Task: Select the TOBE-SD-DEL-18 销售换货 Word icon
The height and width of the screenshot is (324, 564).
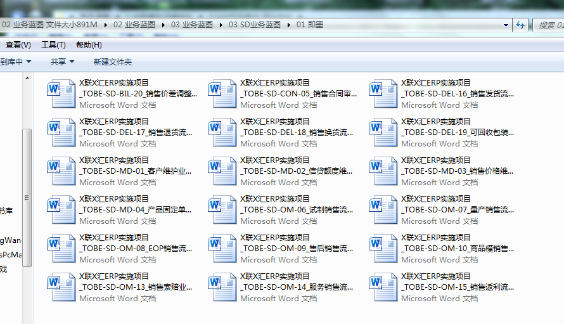Action: coord(222,132)
